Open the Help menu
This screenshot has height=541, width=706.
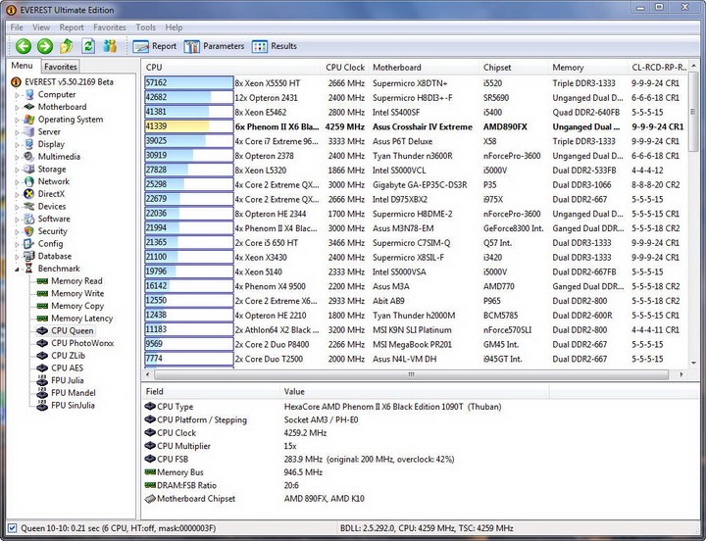click(174, 27)
